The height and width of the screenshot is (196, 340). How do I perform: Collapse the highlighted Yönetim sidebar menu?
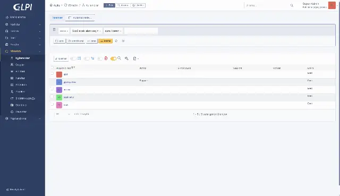tap(22, 52)
